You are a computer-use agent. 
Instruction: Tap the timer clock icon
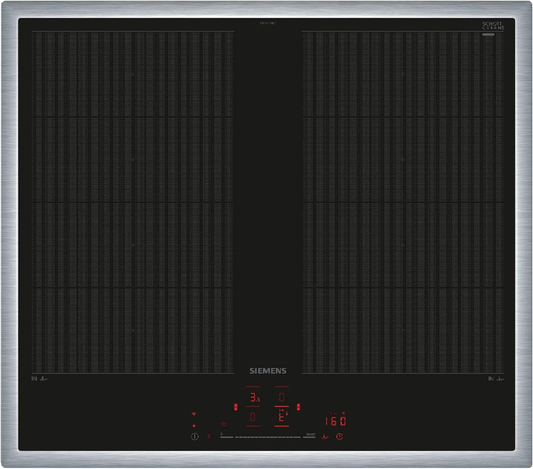339,436
